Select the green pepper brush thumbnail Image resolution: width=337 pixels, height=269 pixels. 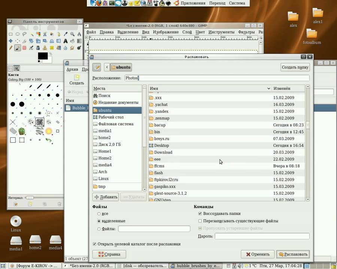click(22, 131)
